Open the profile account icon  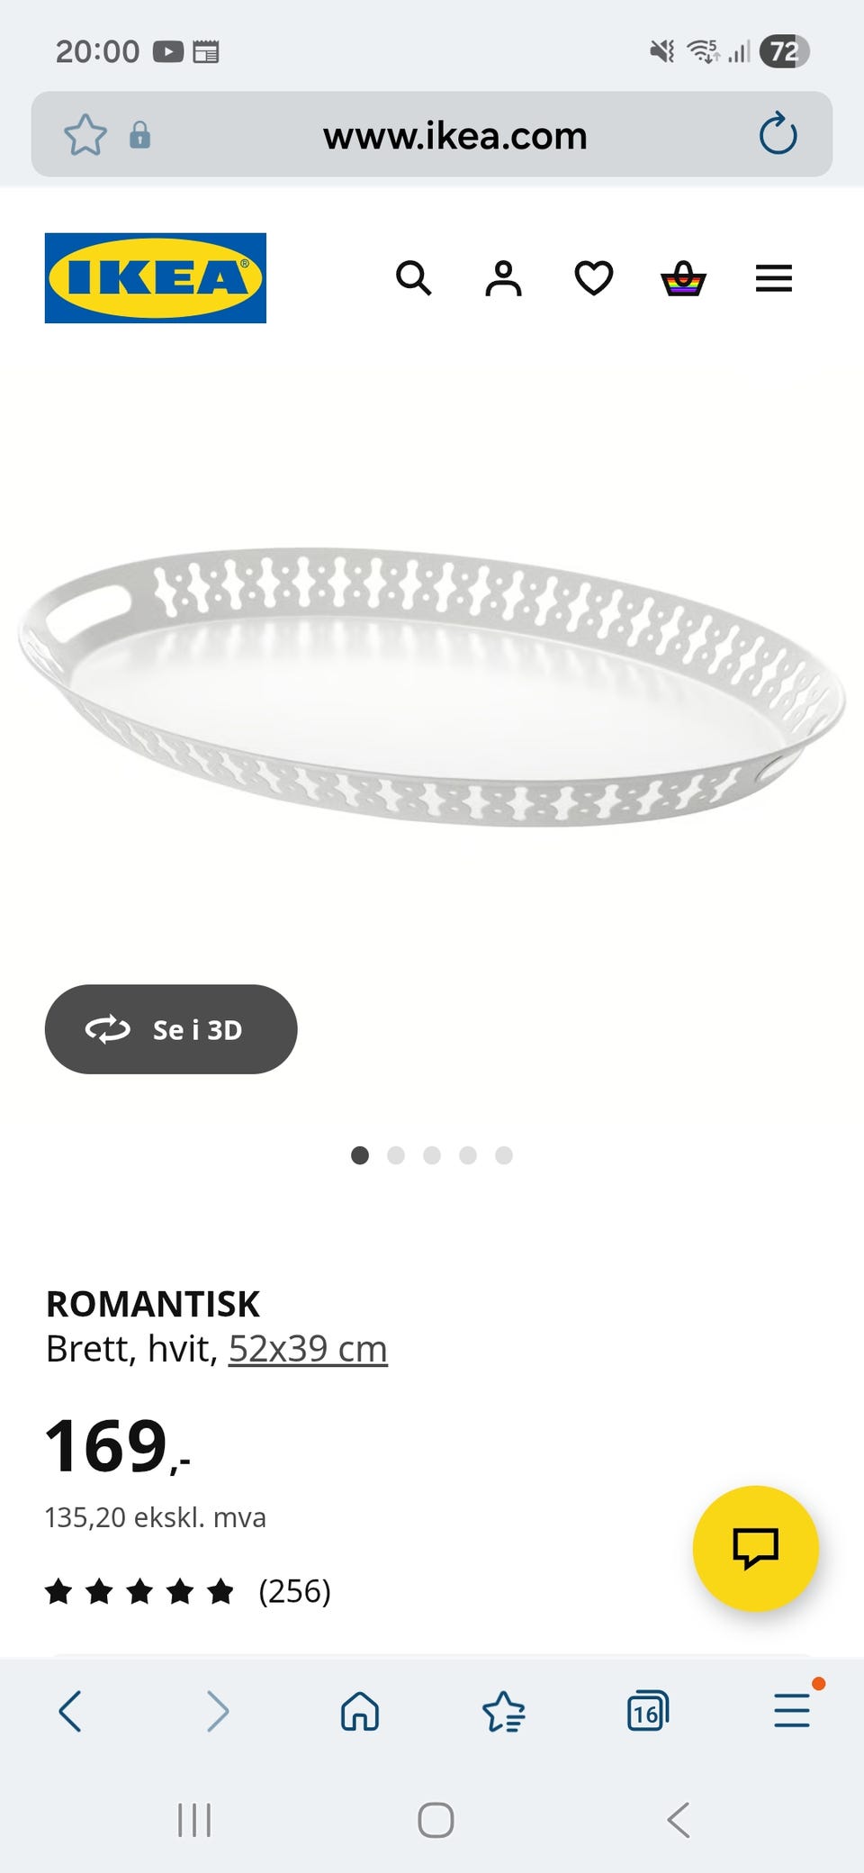click(x=503, y=278)
